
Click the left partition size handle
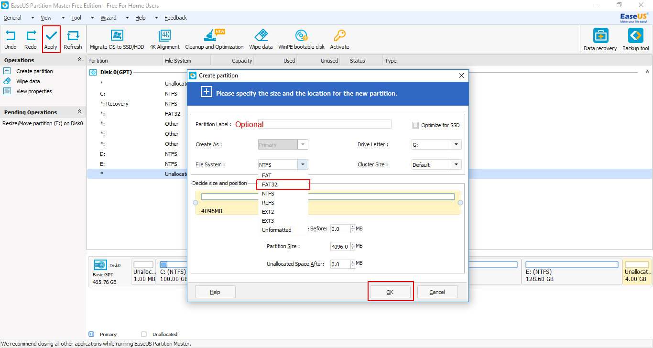point(196,203)
